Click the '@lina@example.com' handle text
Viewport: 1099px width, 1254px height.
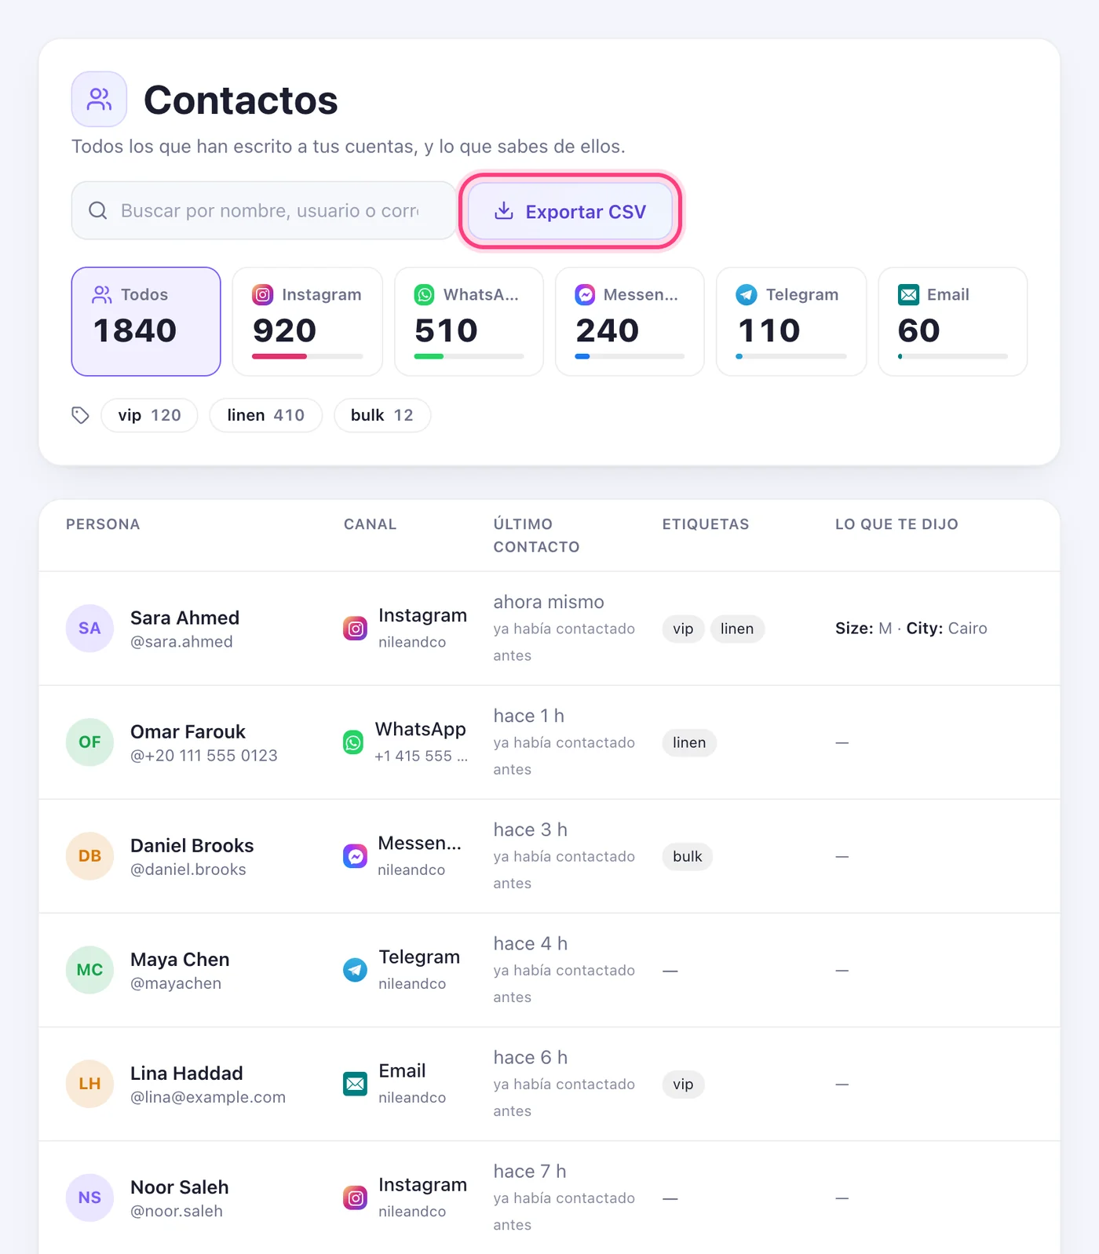[x=208, y=1097]
